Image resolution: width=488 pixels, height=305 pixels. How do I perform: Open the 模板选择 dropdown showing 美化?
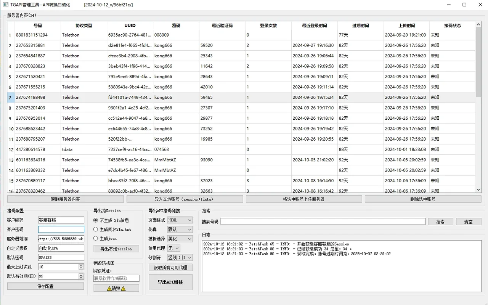coord(180,239)
